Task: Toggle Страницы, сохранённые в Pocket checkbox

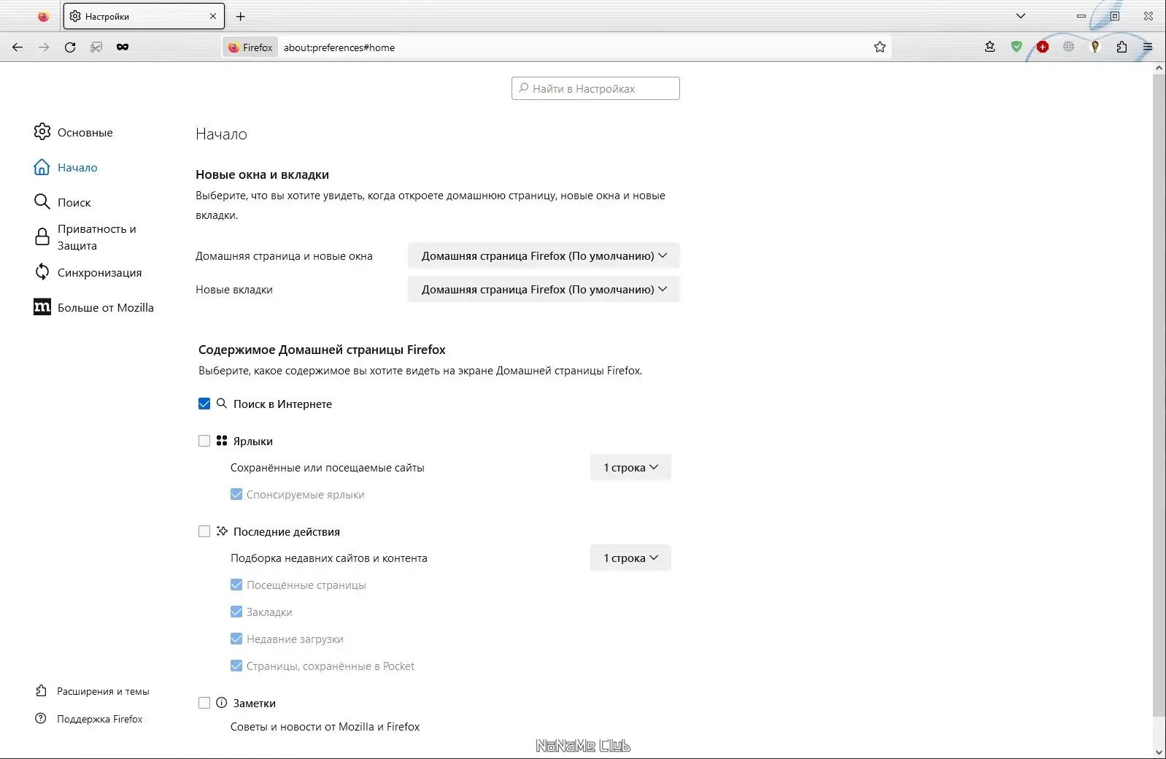Action: 236,666
